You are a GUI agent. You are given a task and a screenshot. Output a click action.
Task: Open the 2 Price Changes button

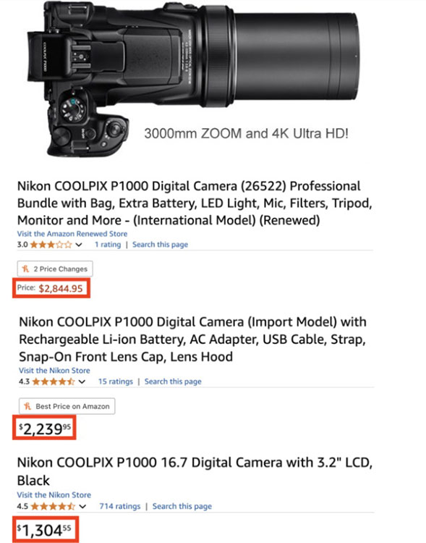[x=55, y=269]
